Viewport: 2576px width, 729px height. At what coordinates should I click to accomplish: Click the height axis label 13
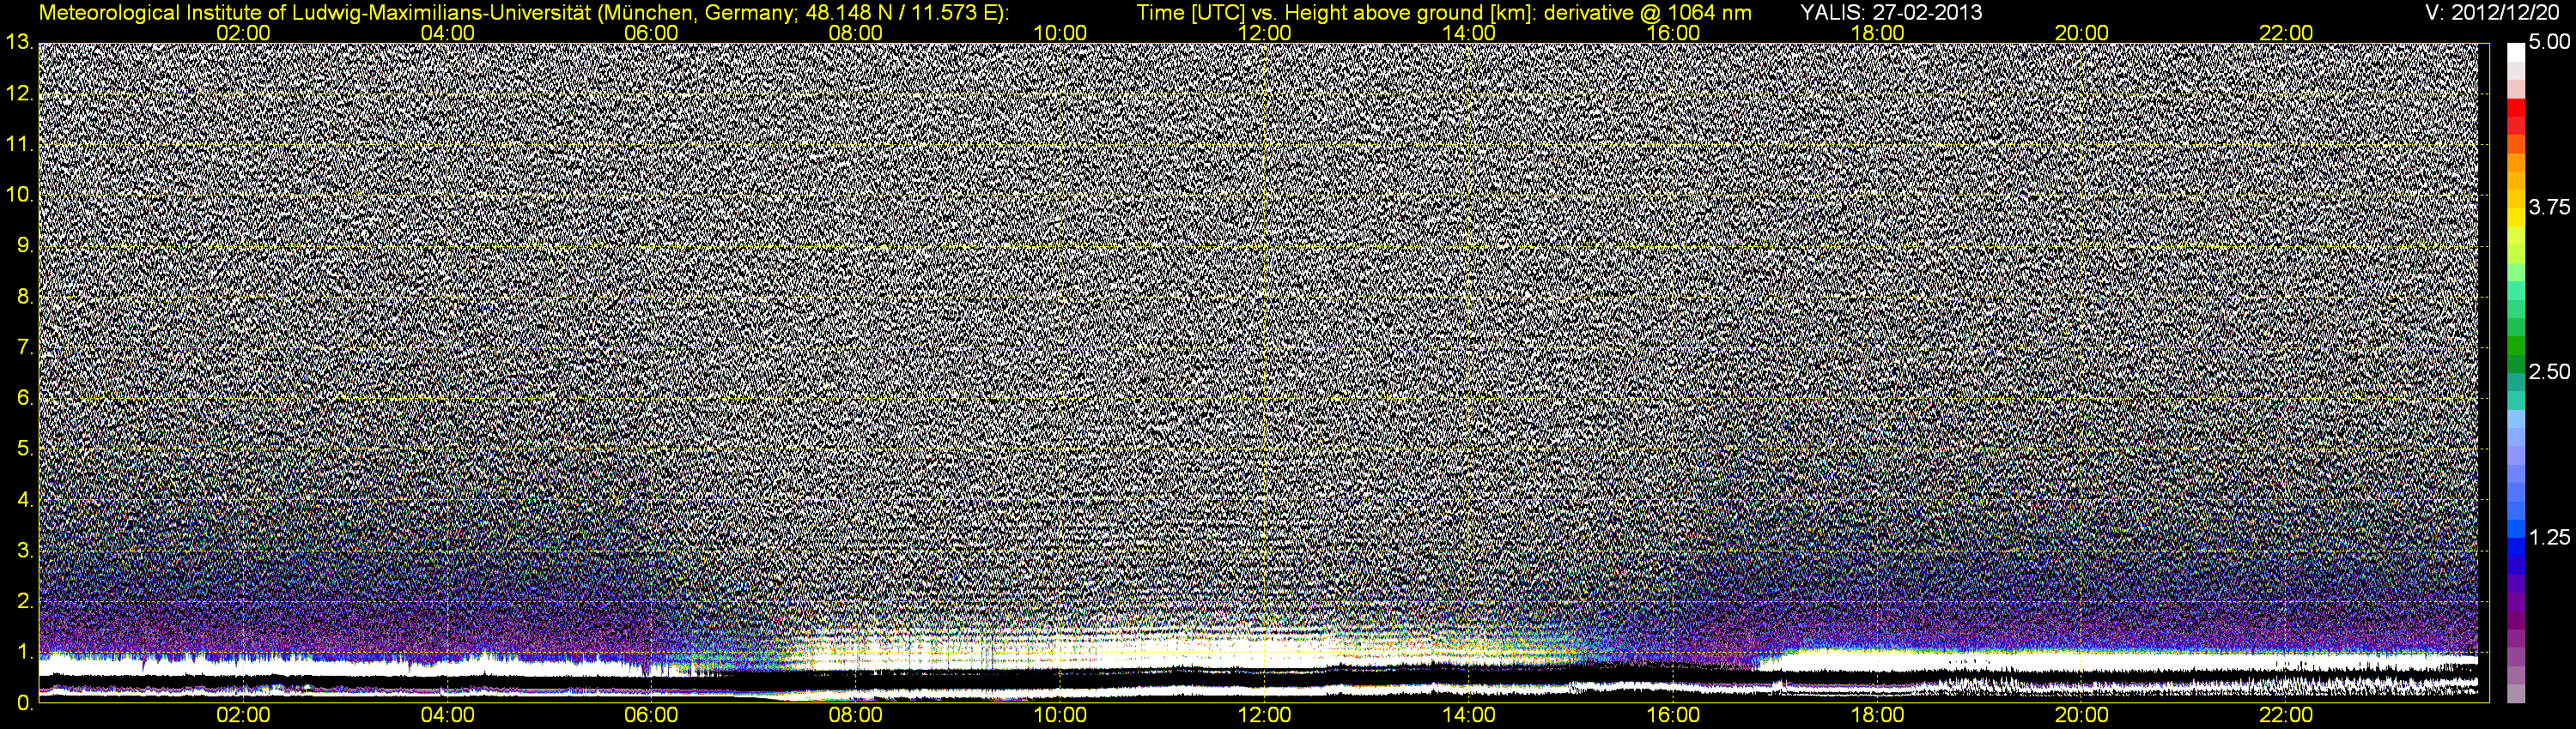coord(18,43)
